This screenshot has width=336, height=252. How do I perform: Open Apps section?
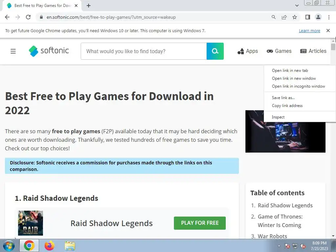click(x=247, y=51)
